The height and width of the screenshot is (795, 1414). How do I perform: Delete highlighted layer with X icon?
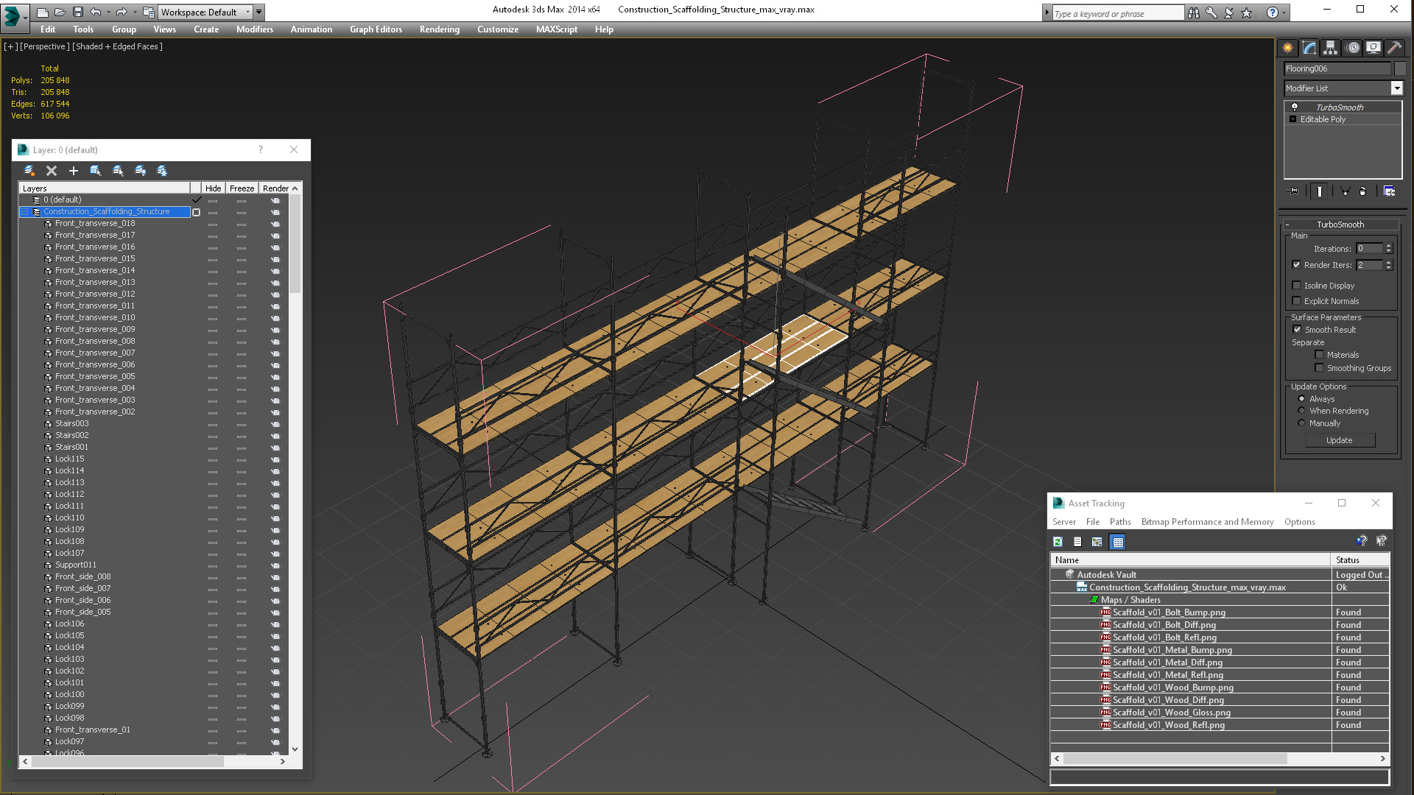click(52, 171)
